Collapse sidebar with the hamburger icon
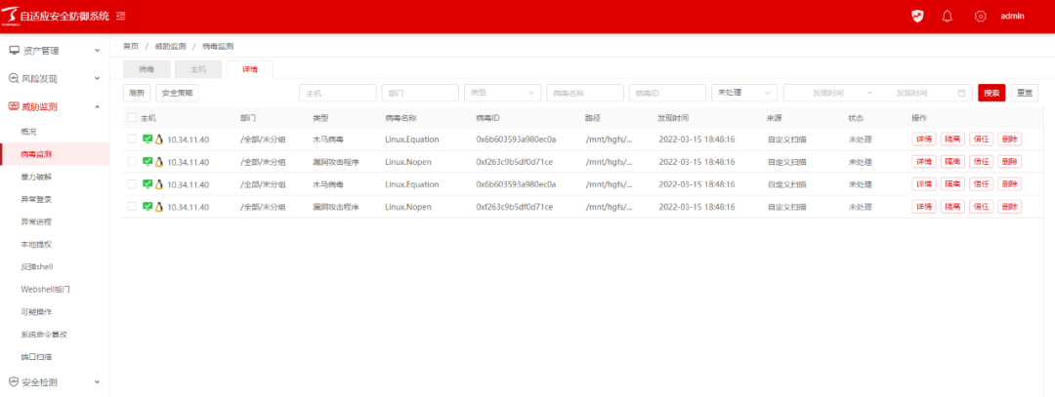Screen dimensions: 1055x397 (120, 17)
